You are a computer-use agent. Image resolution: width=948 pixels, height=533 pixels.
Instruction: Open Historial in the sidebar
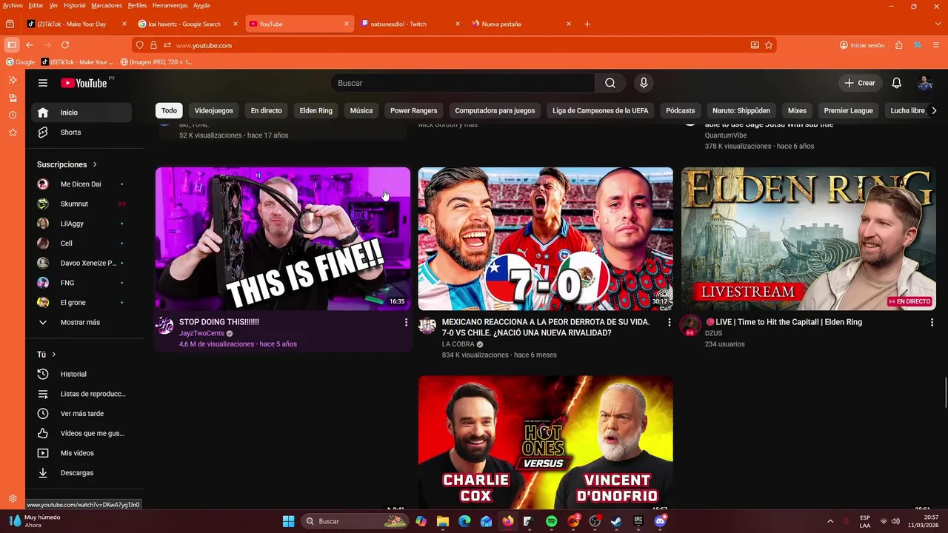tap(81, 375)
